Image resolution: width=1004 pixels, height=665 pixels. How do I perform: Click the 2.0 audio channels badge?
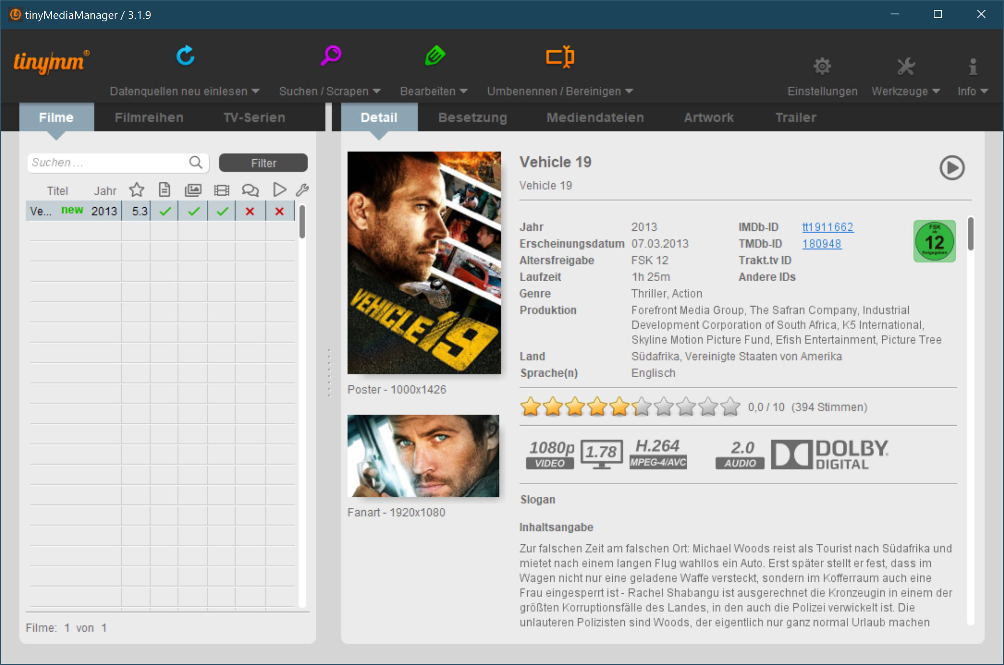(x=740, y=454)
